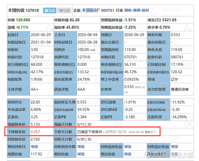199x161 pixels.
Task: Select 转债流通市值占比 value 46.72%
Action: click(x=130, y=72)
